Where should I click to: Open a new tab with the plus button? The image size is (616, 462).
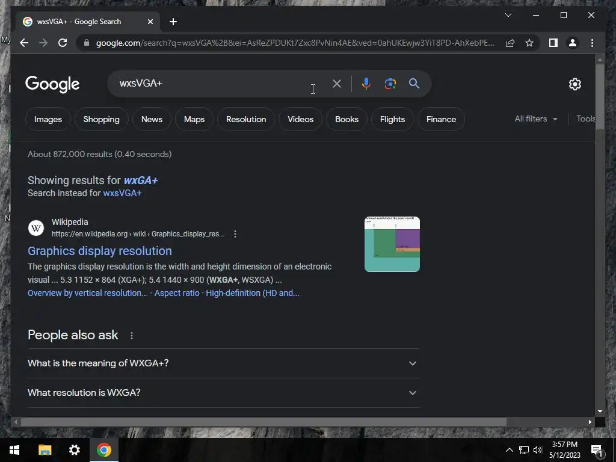[173, 22]
